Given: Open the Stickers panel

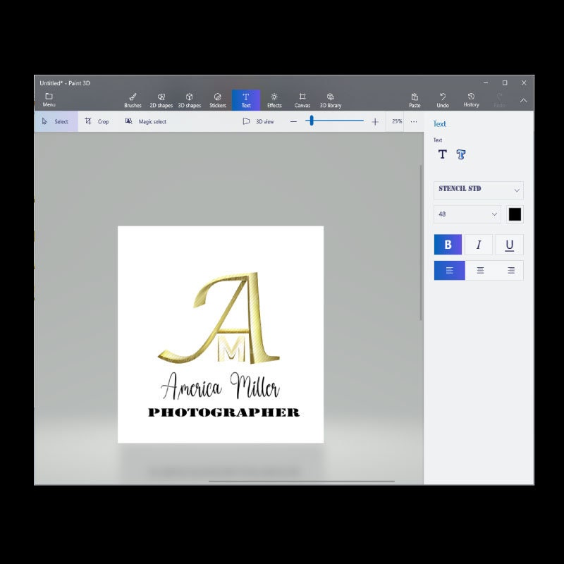Looking at the screenshot, I should (x=217, y=99).
